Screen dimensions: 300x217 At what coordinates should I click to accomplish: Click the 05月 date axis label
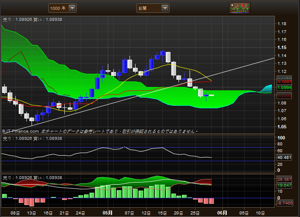tap(107, 213)
